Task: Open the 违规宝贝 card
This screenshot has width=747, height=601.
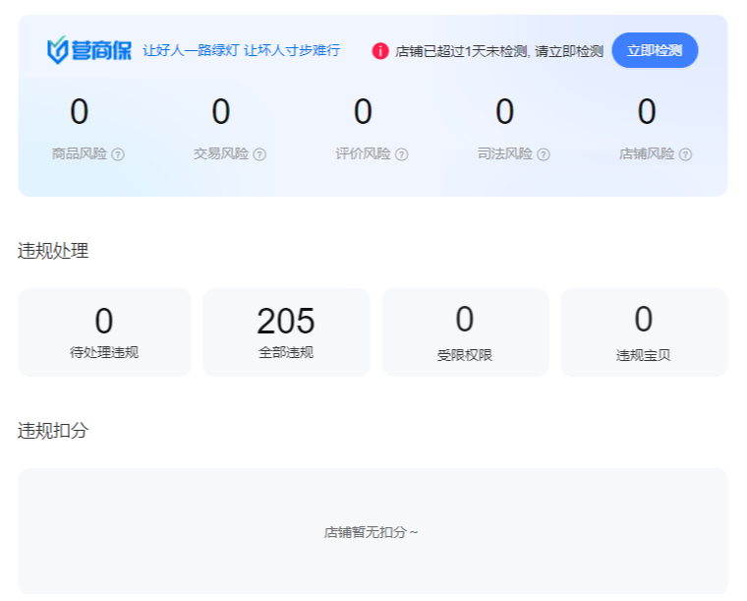Action: click(644, 332)
